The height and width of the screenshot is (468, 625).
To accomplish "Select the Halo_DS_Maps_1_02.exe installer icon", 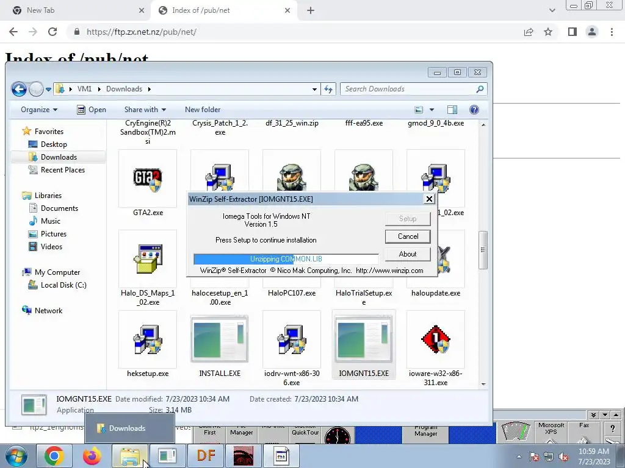I will coord(148,259).
